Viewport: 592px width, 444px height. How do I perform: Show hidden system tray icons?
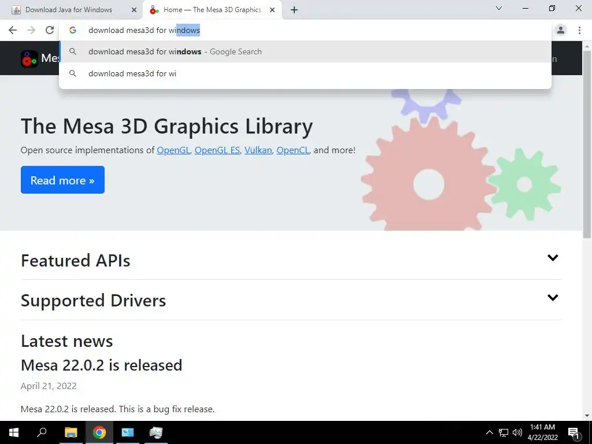(x=489, y=432)
